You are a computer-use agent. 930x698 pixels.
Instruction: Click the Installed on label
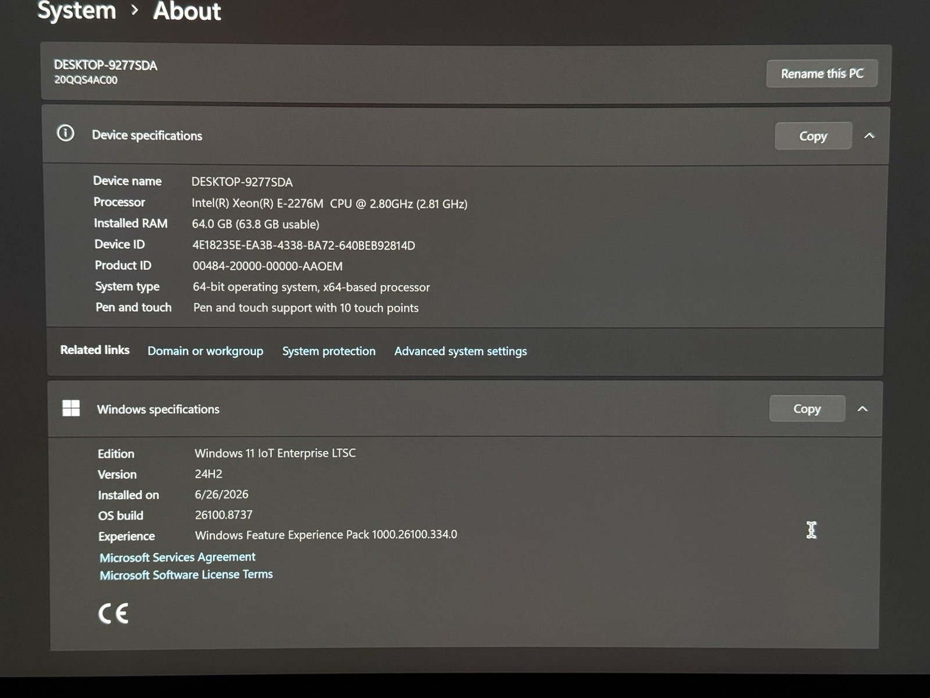(x=128, y=495)
